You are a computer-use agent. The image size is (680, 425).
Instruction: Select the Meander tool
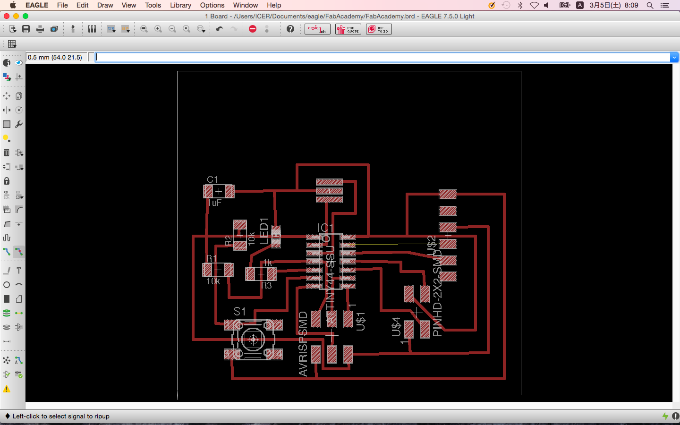tap(7, 238)
